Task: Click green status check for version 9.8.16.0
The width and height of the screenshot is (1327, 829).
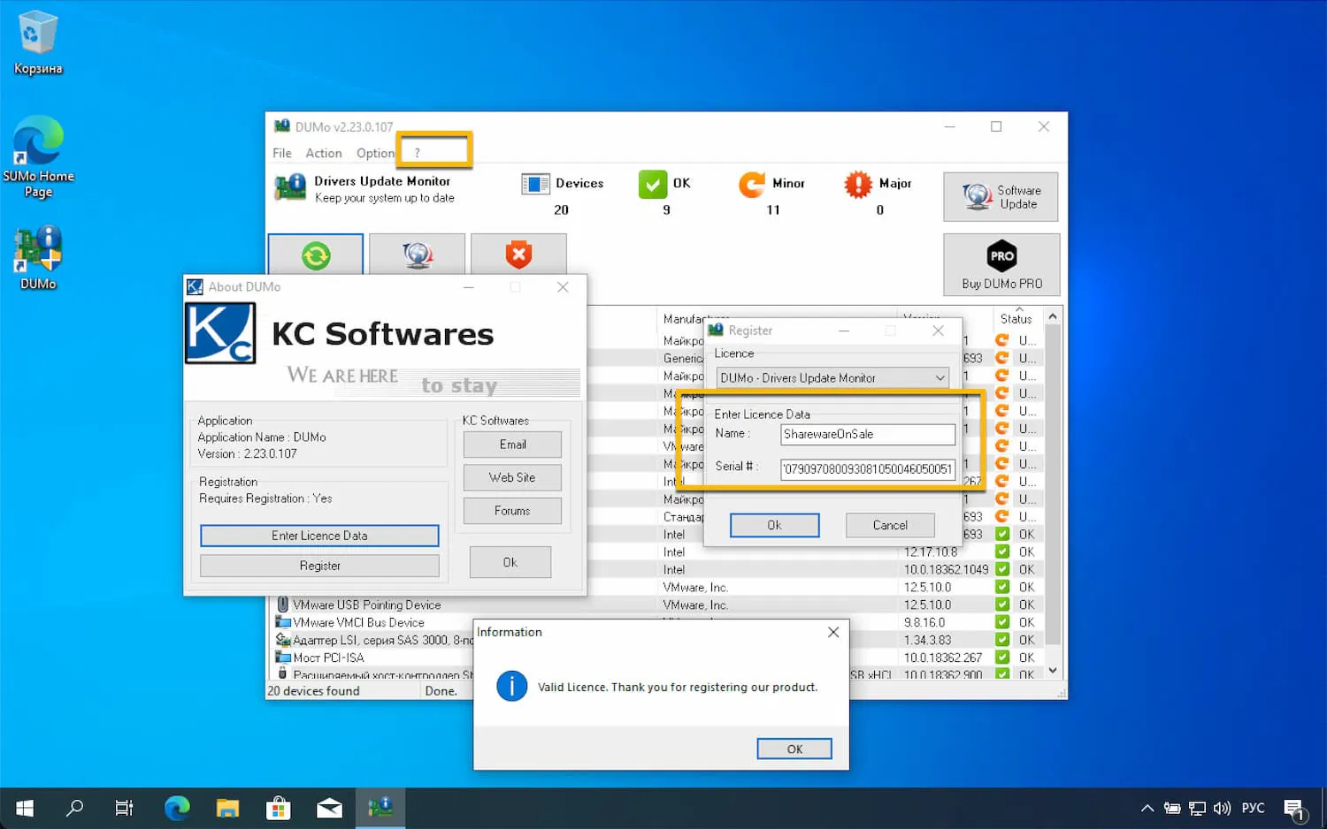Action: pyautogui.click(x=1002, y=622)
